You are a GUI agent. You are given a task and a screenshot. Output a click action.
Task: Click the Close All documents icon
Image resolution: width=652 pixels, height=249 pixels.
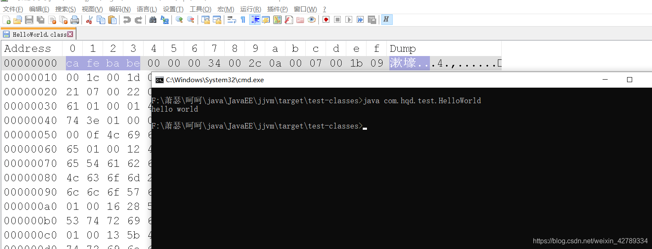pyautogui.click(x=63, y=19)
